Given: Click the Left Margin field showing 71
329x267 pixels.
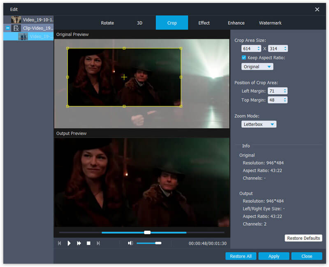Looking at the screenshot, I should [x=275, y=91].
